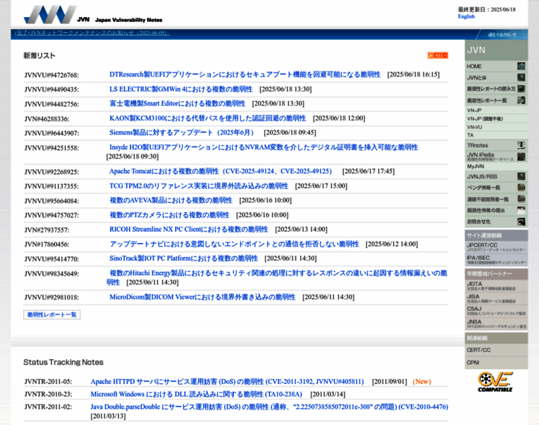Click the 脆弱性情報の届出 sidebar icon
Viewport: 539px width, 425px height.
click(521, 210)
